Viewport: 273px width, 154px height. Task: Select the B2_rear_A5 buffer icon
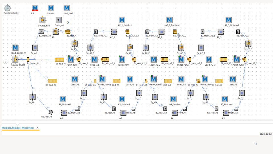point(114,109)
